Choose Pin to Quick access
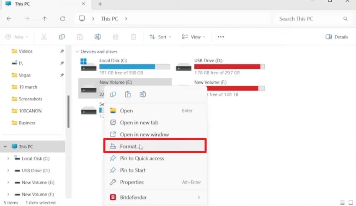The image size is (356, 206). coord(155,158)
